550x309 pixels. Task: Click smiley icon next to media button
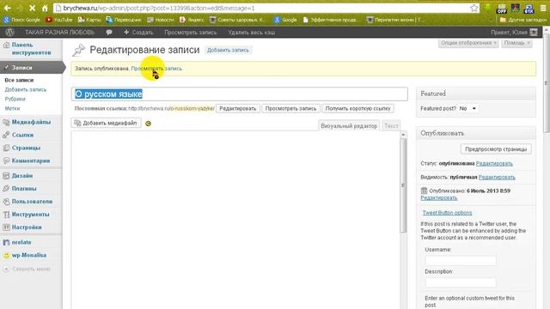click(x=148, y=124)
